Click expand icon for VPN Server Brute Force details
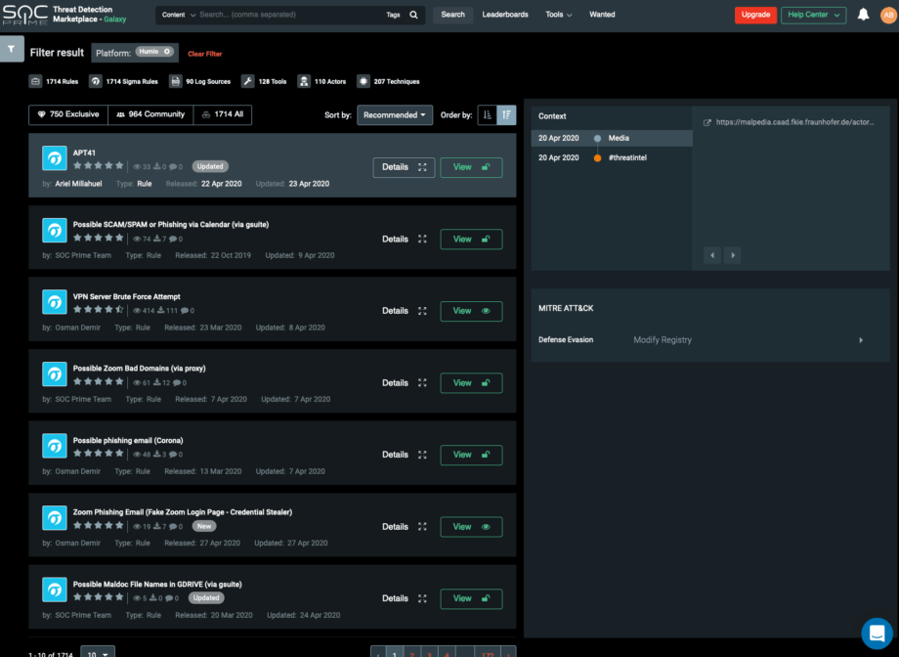 click(x=422, y=311)
